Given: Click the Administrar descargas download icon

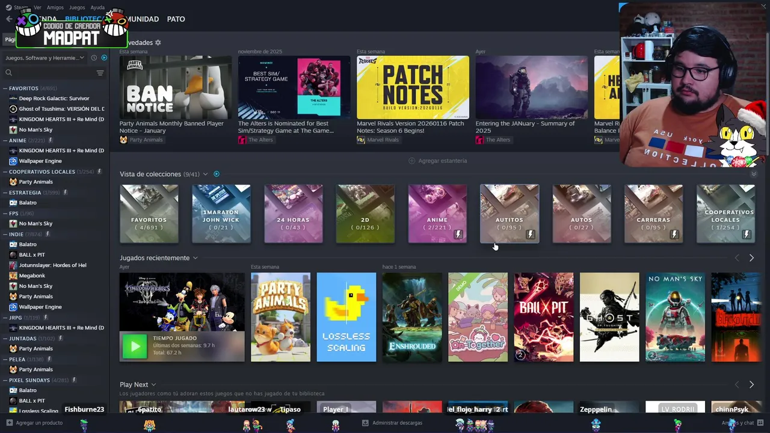Looking at the screenshot, I should pos(365,423).
